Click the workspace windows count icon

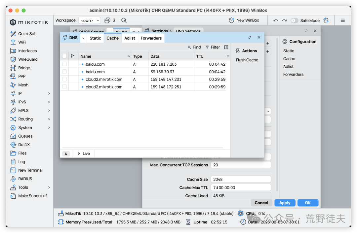pos(107,20)
